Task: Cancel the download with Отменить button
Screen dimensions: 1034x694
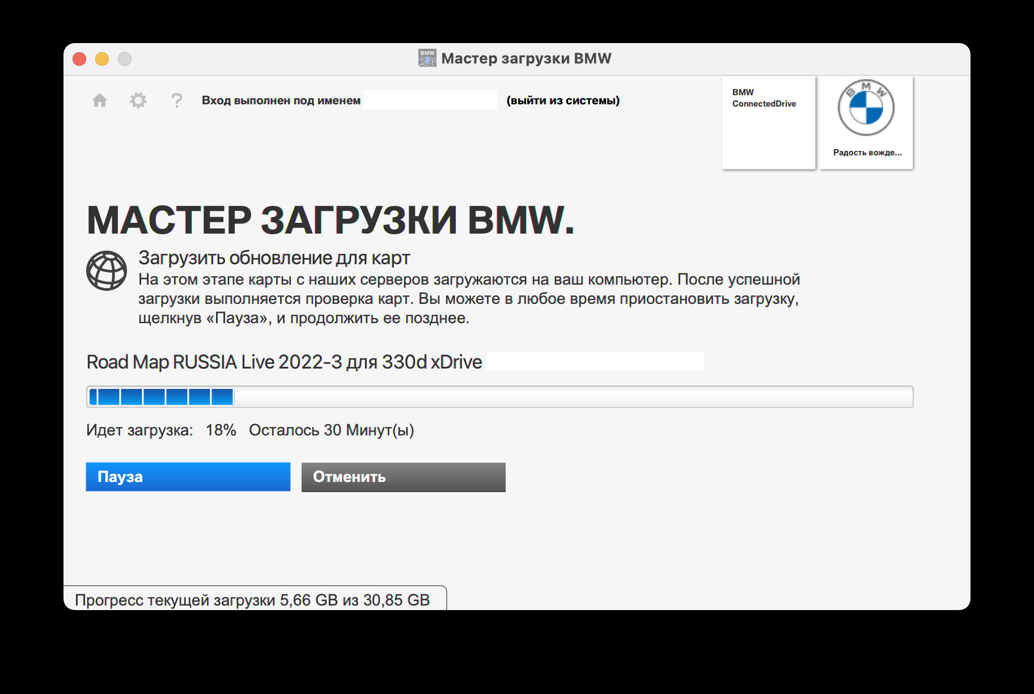Action: point(404,477)
